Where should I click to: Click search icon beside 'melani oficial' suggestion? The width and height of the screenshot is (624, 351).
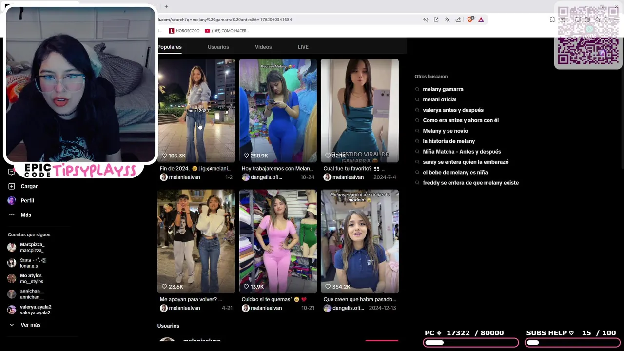pos(417,99)
